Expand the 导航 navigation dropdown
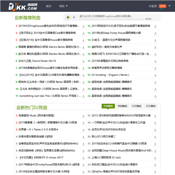 pyautogui.click(x=63, y=6)
